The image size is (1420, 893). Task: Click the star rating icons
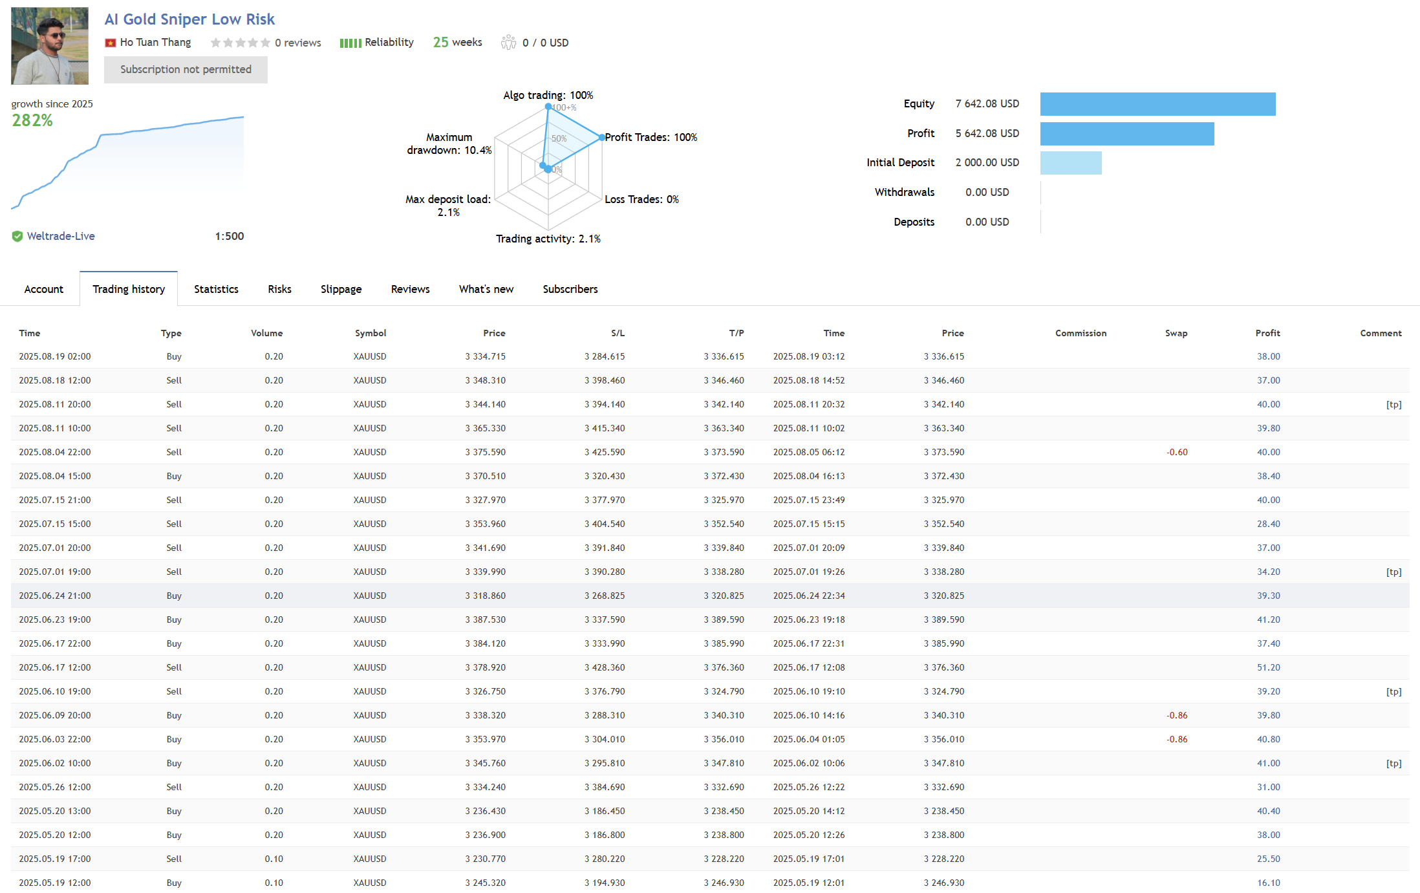[240, 43]
